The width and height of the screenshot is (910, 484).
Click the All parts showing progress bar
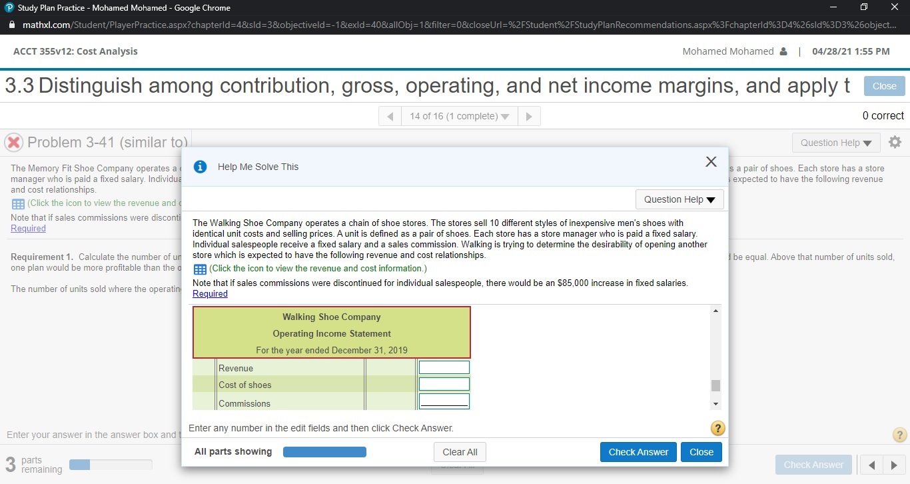324,451
